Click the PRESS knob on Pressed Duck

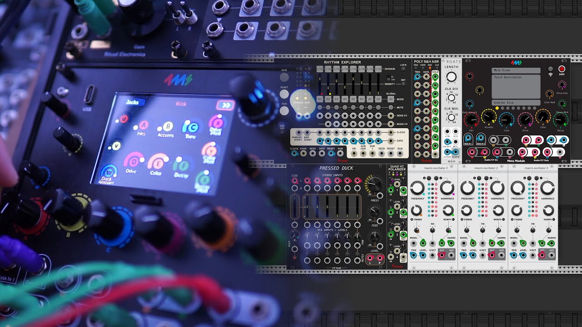[375, 184]
